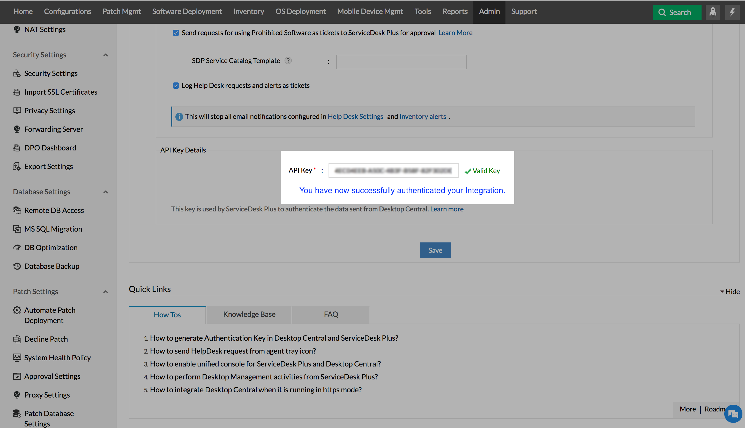745x428 pixels.
Task: Switch to the Knowledge Base tab
Action: (249, 314)
